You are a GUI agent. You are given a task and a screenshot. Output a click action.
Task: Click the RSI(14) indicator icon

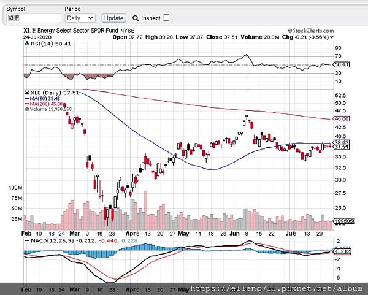26,44
